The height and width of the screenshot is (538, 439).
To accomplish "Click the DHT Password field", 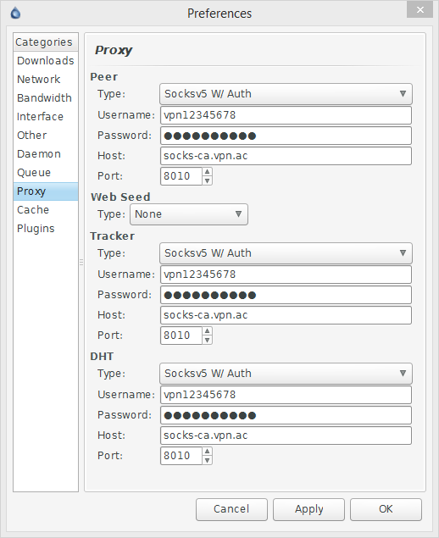I will [286, 415].
